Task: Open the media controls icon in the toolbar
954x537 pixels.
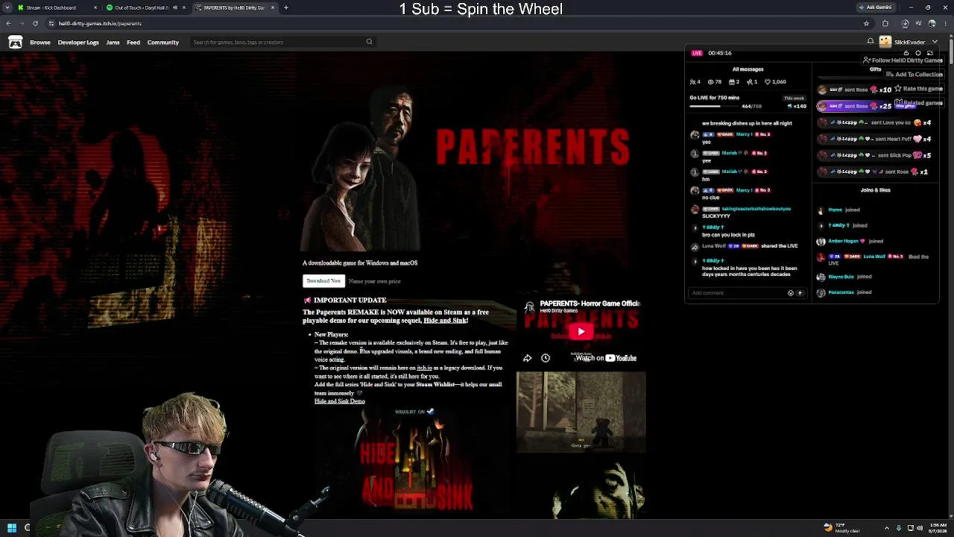Action: pos(918,23)
